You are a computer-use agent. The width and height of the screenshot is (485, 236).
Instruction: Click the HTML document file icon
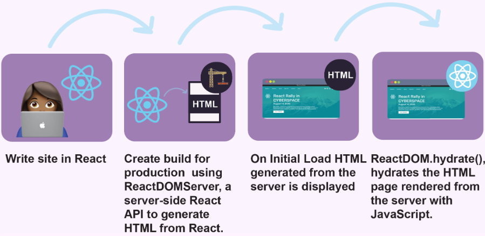(204, 102)
